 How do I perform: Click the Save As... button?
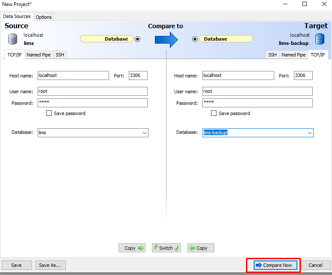click(x=50, y=265)
